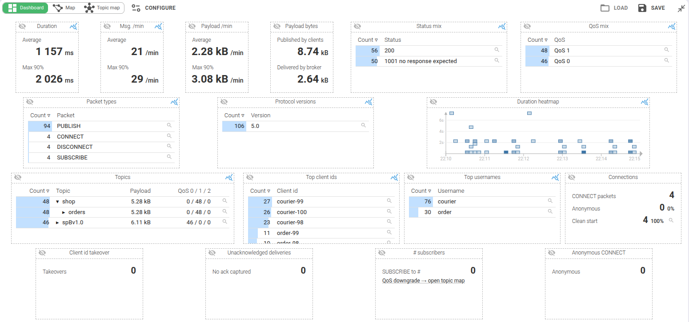Open chart analysis for Top client ids
Screen dimensions: 689x322
(394, 178)
